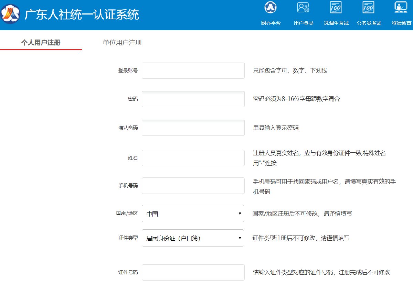Click into the 密码 input field
The image size is (413, 284).
(x=193, y=99)
